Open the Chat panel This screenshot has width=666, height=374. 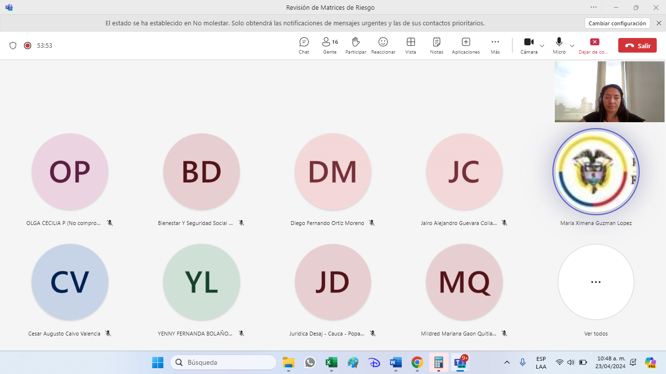tap(304, 45)
